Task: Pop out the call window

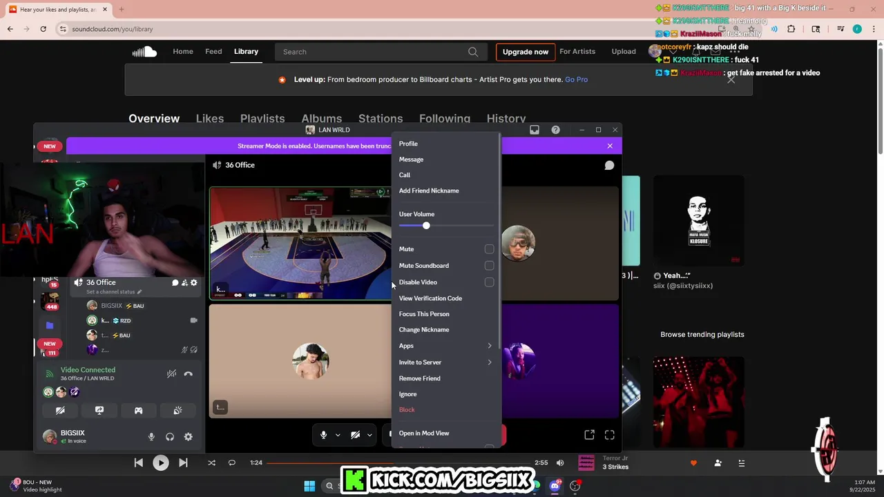Action: [589, 434]
